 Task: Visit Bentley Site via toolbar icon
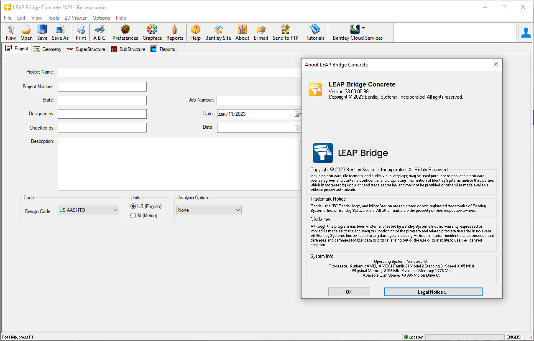click(218, 33)
